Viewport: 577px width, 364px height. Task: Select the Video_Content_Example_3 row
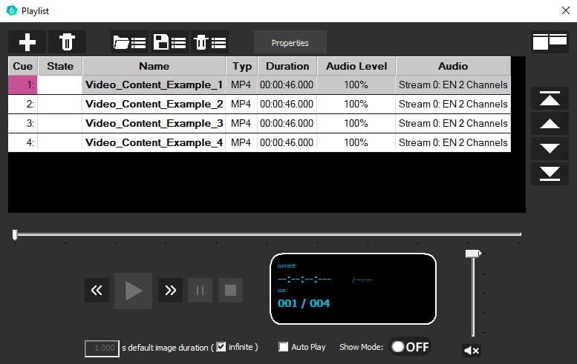coord(154,123)
